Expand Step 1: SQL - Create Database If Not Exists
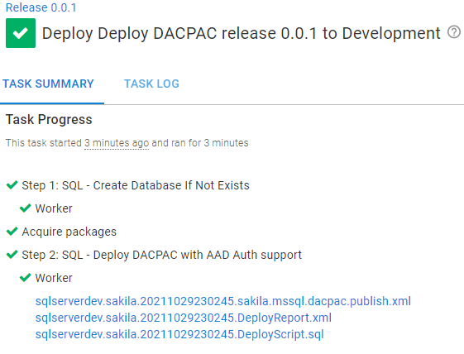The image size is (464, 354). (136, 185)
